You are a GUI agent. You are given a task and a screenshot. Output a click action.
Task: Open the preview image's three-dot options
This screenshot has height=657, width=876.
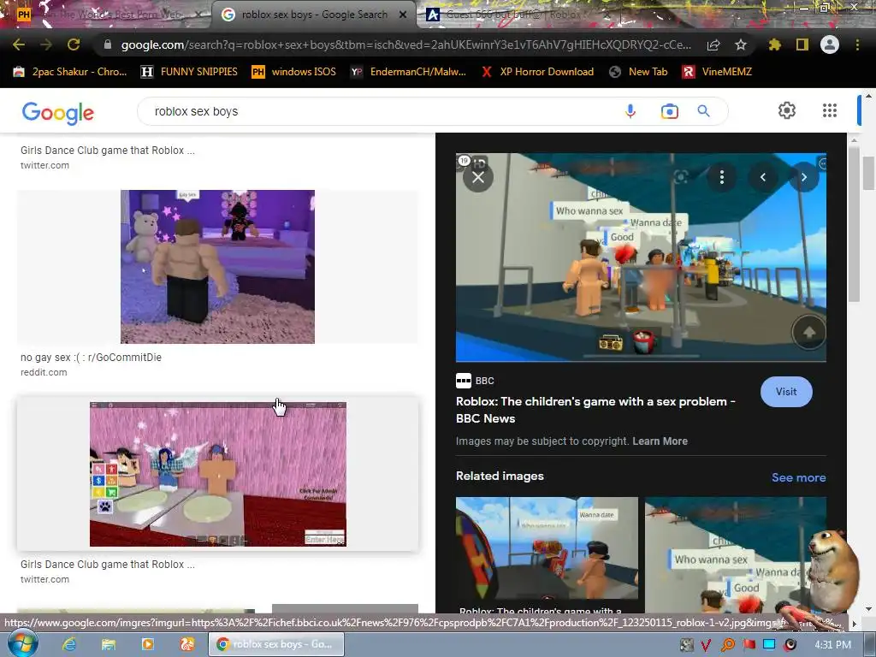[722, 178]
